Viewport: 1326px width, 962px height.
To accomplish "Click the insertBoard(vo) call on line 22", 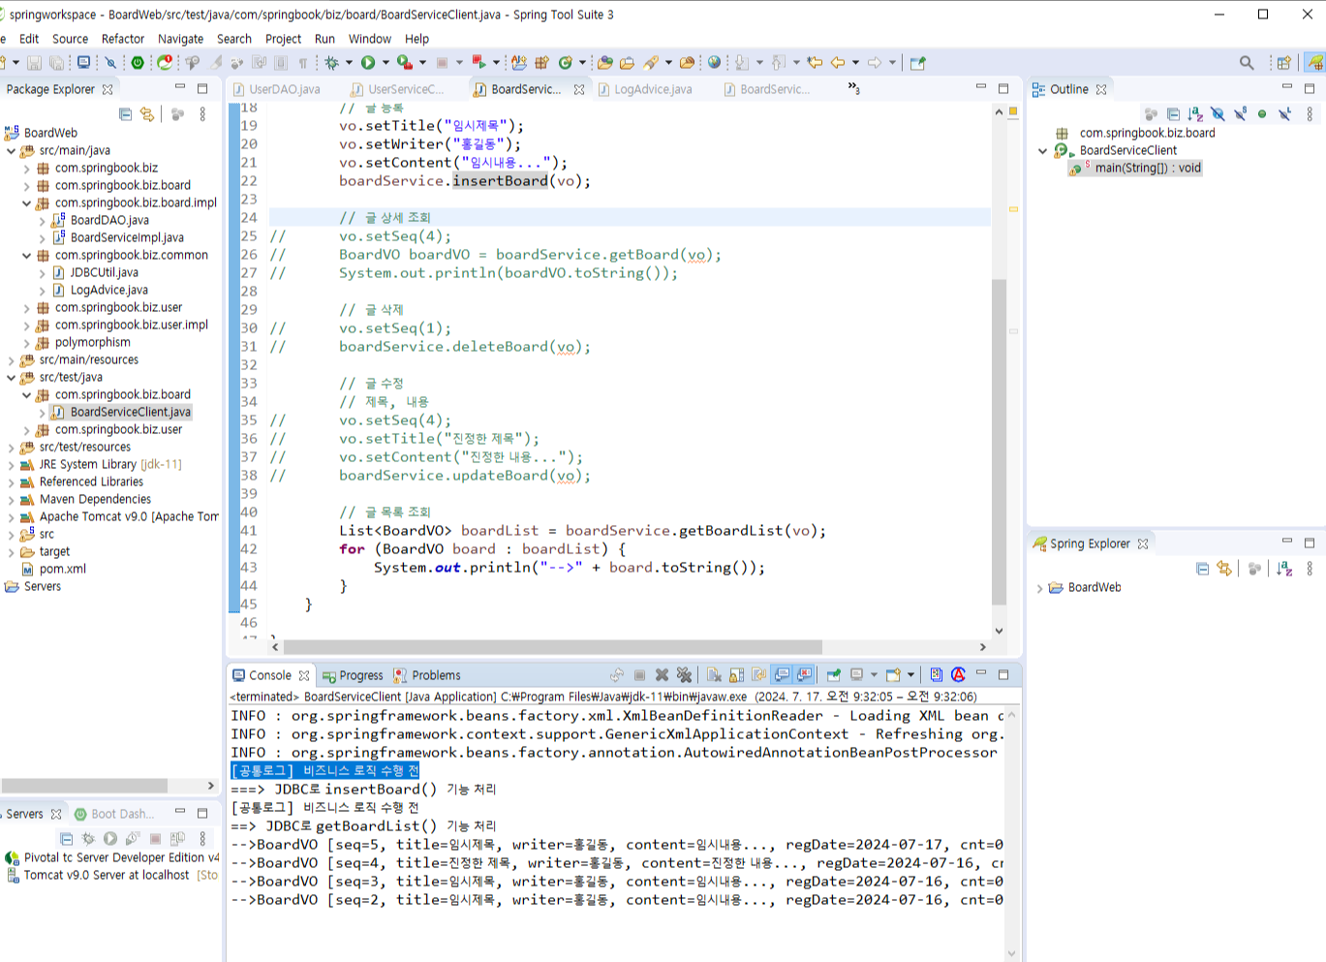I will coord(521,181).
